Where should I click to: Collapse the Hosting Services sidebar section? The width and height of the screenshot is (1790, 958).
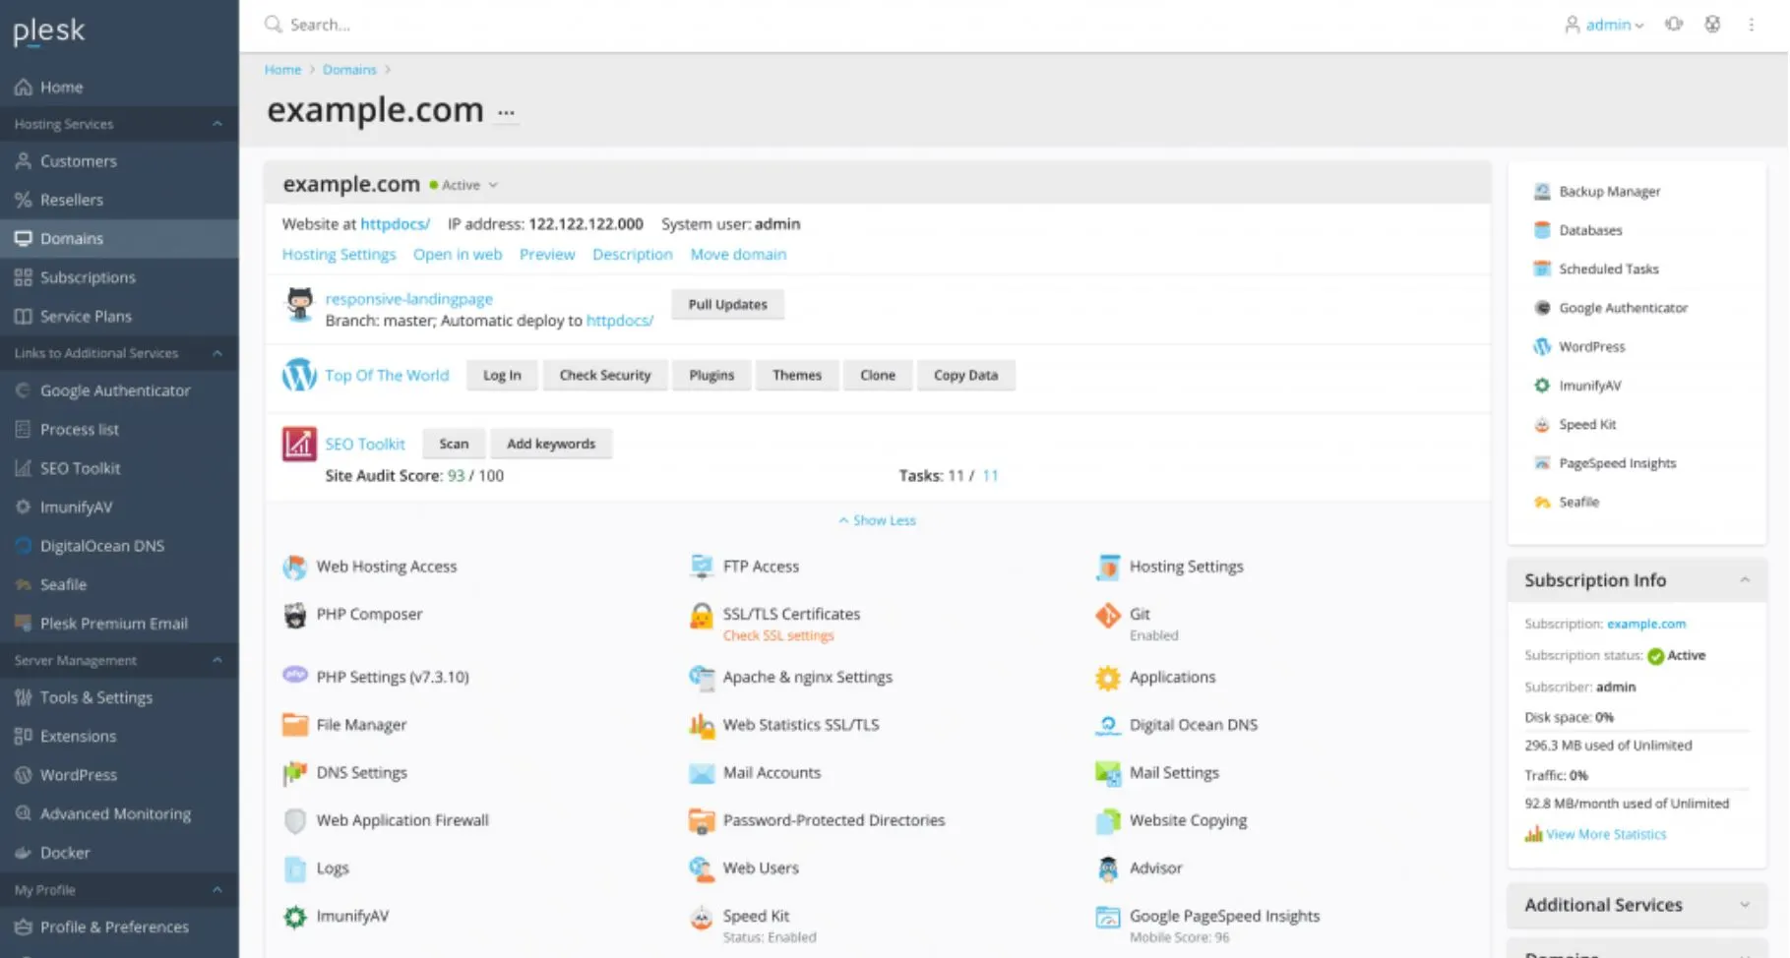(x=217, y=125)
